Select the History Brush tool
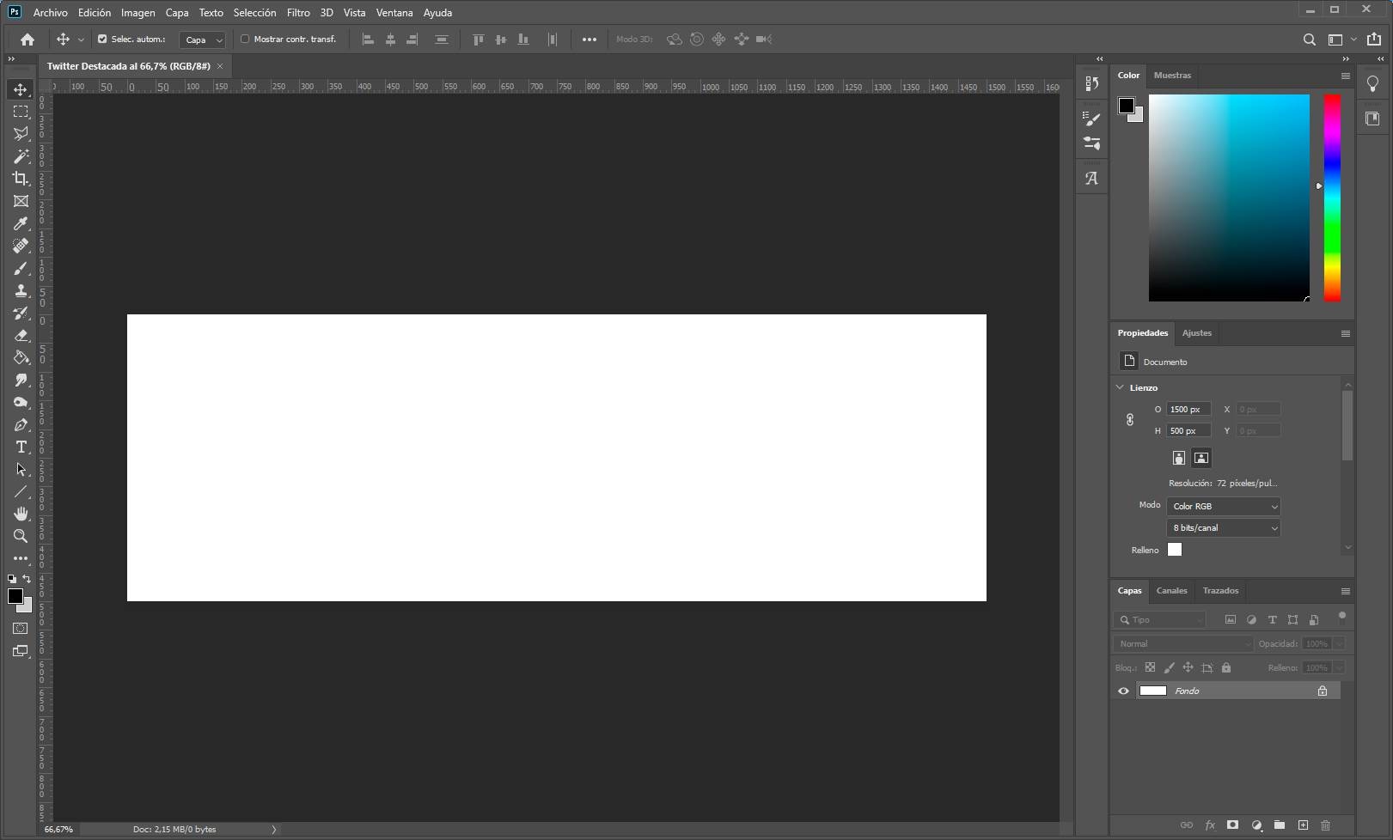The width and height of the screenshot is (1393, 840). point(21,313)
